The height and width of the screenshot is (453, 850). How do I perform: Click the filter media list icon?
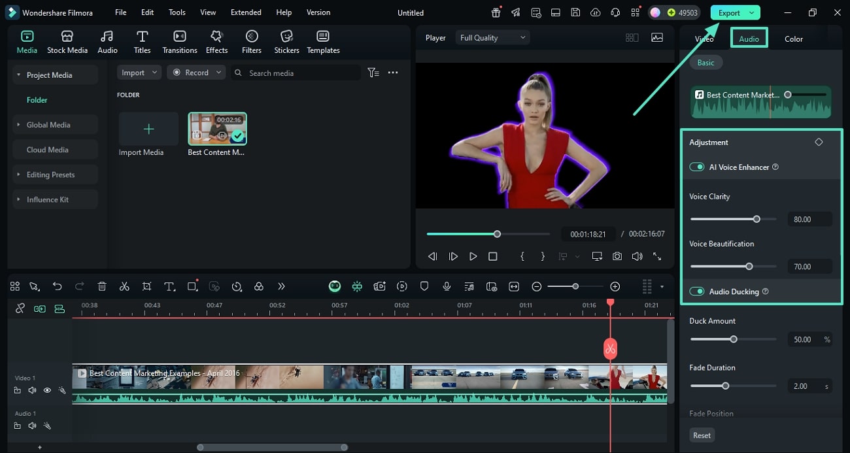point(373,73)
